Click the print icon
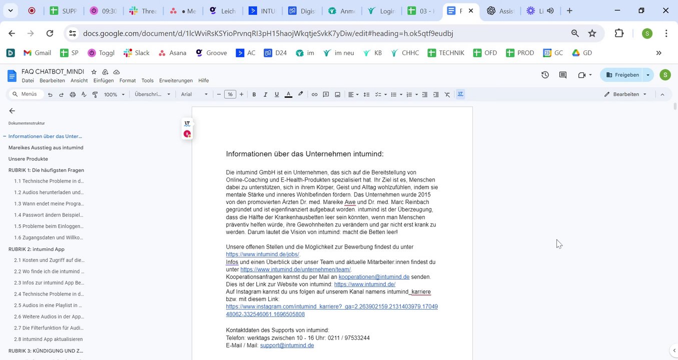This screenshot has width=678, height=360. pyautogui.click(x=73, y=94)
